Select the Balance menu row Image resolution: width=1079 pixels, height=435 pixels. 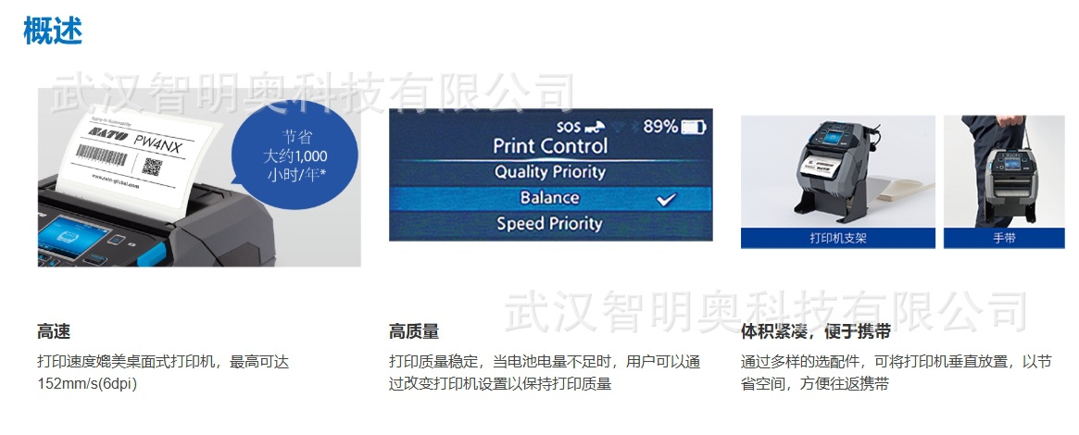[549, 198]
